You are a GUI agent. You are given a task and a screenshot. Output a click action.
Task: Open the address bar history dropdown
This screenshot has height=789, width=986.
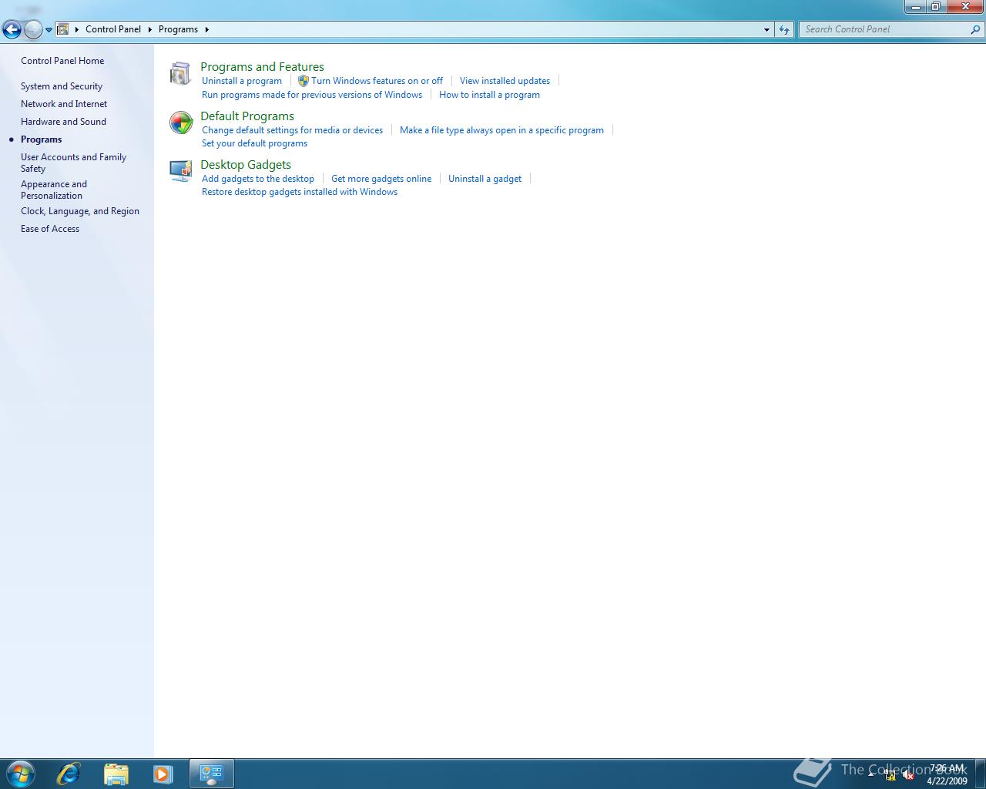766,29
